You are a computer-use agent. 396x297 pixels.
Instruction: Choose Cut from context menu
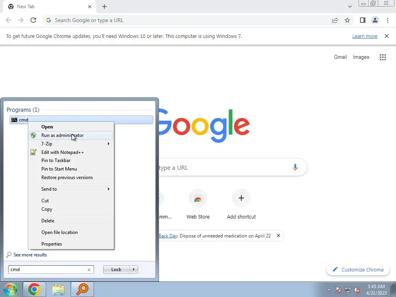pos(71,201)
